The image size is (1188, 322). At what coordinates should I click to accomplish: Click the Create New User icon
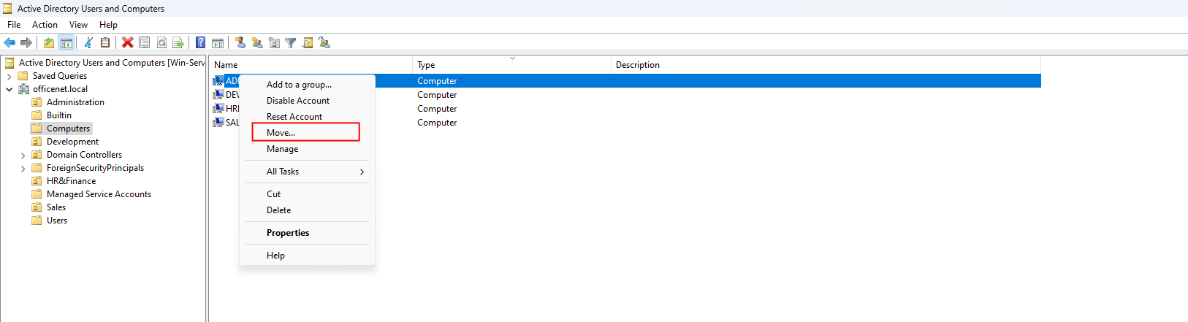(240, 43)
